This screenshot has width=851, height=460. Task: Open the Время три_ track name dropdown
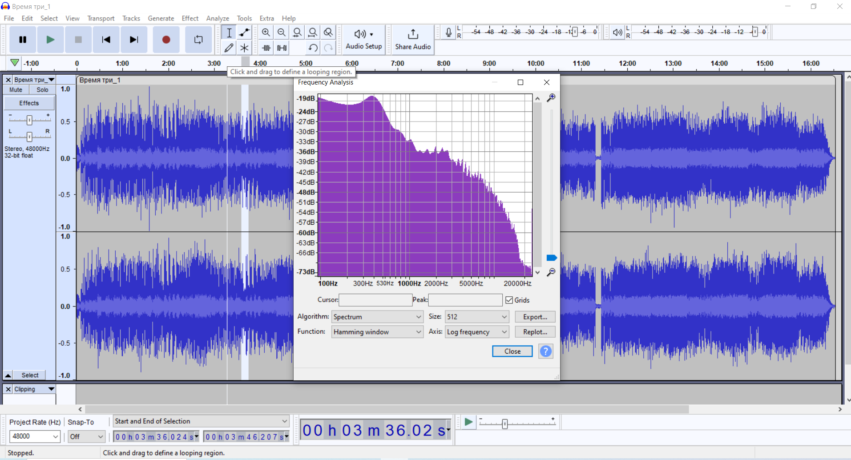click(34, 80)
